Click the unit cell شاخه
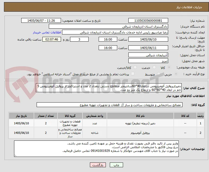Screen dimensions: 209x172 click(x=95, y=133)
